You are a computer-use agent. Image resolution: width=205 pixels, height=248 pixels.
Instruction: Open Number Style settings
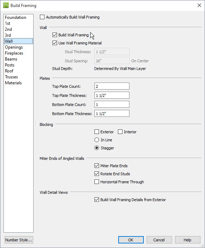click(19, 240)
